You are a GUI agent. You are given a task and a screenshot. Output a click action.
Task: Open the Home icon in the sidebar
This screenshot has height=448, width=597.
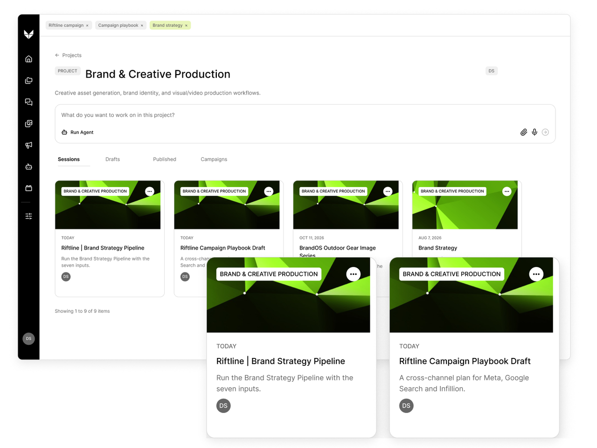pos(28,59)
